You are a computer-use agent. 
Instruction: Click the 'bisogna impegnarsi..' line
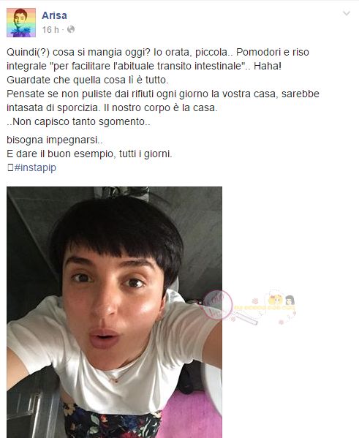(55, 140)
